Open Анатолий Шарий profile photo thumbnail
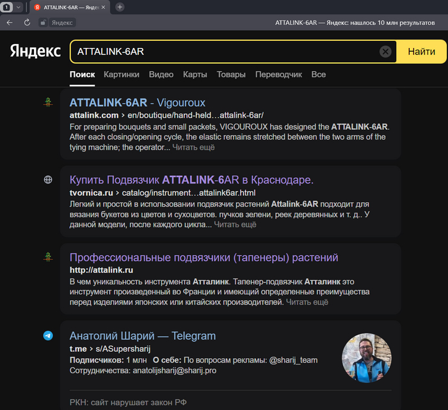Viewport: 448px width, 410px height. 367,358
